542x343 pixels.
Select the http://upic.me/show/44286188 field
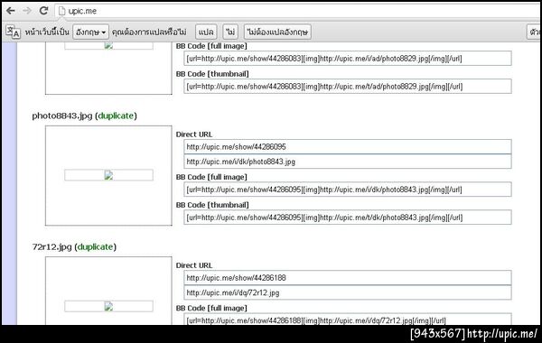click(x=348, y=278)
